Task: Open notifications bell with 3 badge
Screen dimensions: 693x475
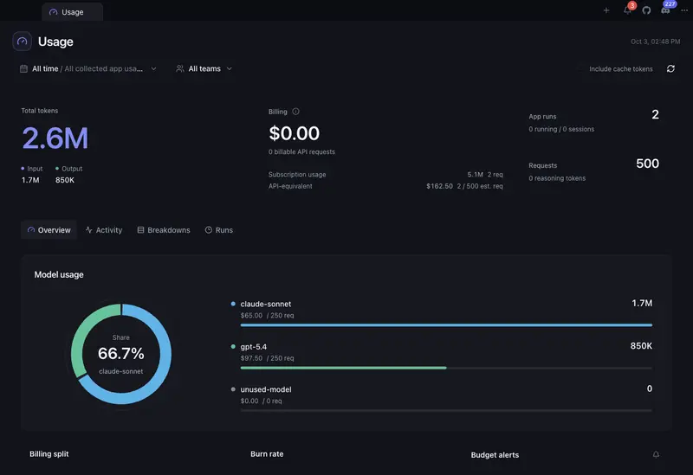Action: 628,10
